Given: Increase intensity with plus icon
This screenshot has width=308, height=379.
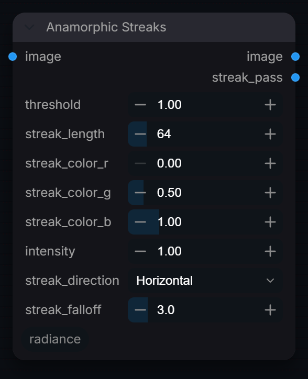Looking at the screenshot, I should tap(270, 251).
